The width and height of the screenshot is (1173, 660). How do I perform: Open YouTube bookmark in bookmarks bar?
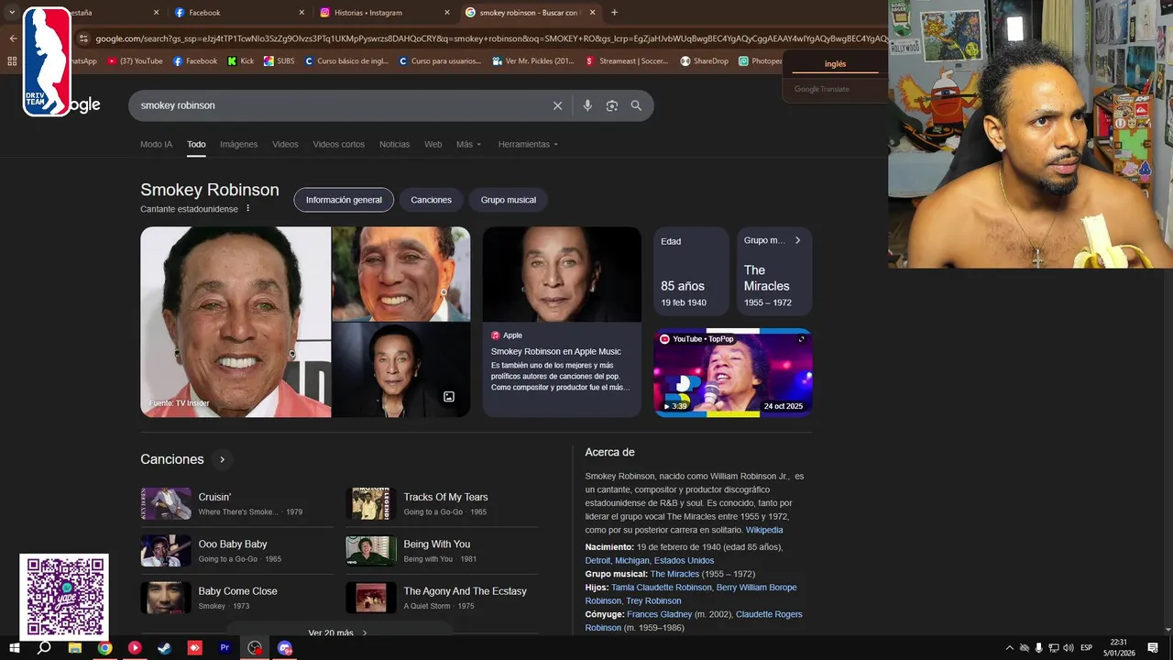pyautogui.click(x=135, y=61)
